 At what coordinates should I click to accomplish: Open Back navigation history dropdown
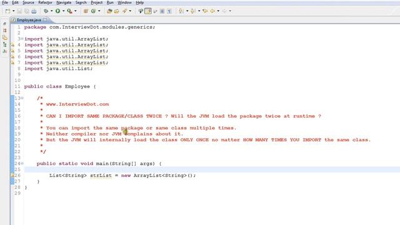(218, 11)
